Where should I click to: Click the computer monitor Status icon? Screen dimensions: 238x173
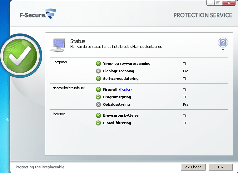(58, 45)
